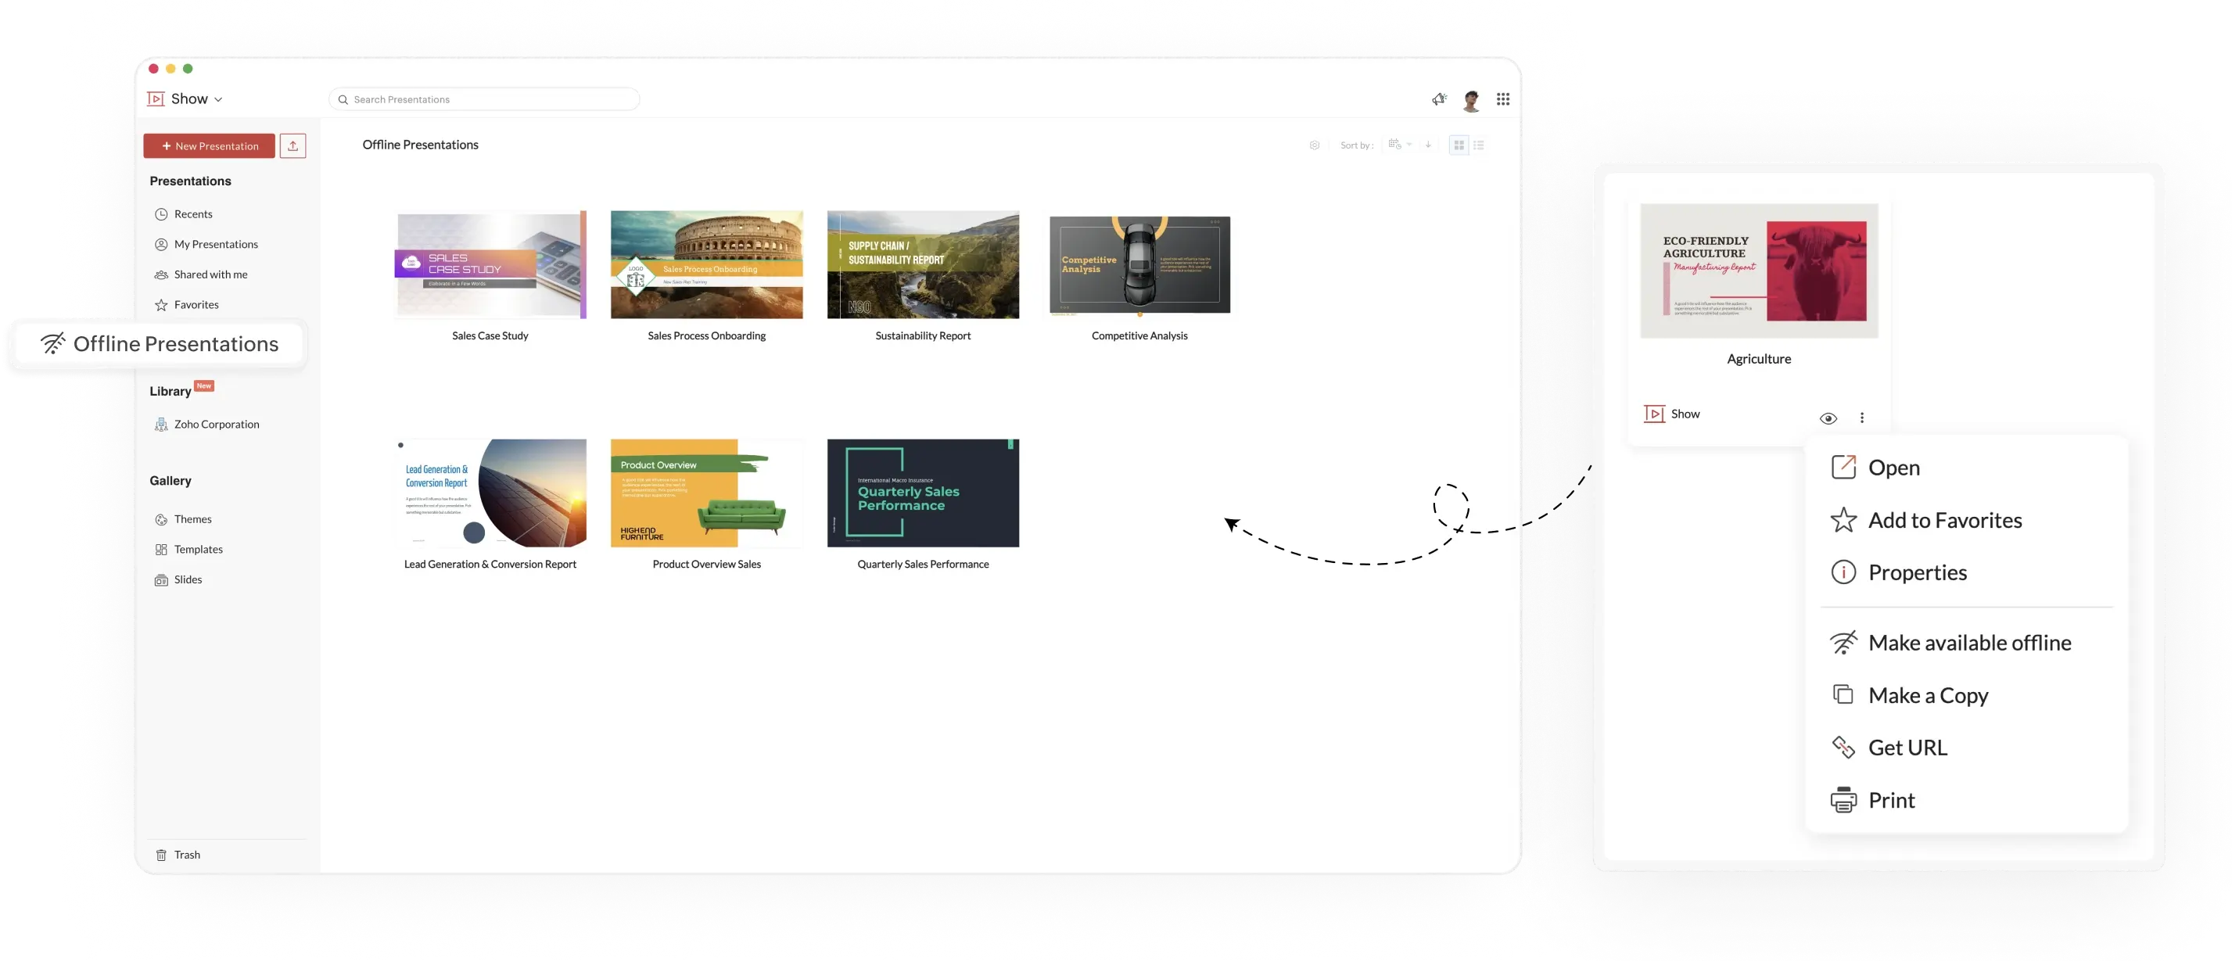Click the Slides gallery icon

point(162,579)
